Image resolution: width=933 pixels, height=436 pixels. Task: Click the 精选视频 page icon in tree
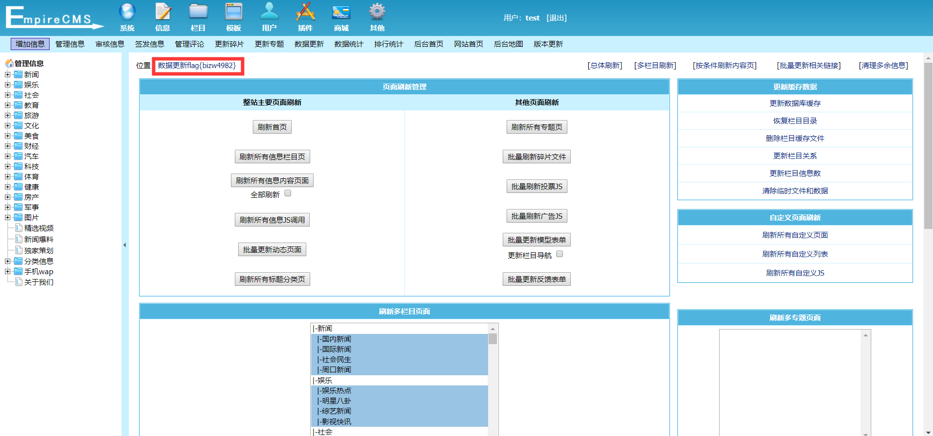[19, 227]
